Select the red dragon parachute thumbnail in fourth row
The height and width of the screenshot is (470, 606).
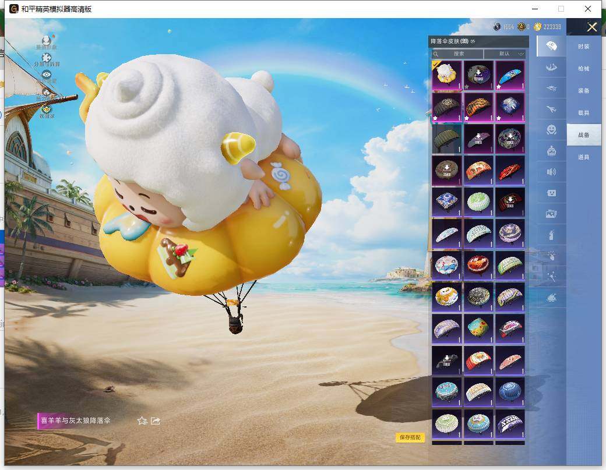510,170
